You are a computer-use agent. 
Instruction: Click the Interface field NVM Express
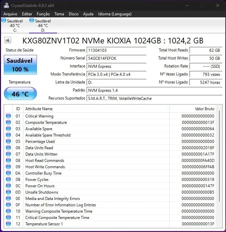tap(116, 66)
